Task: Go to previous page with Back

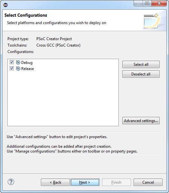Action: pyautogui.click(x=55, y=182)
